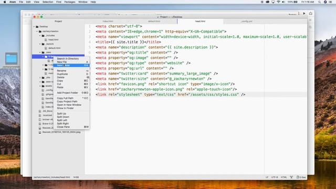
Task: Click the stylesheet link line in editor
Action: [x=170, y=94]
